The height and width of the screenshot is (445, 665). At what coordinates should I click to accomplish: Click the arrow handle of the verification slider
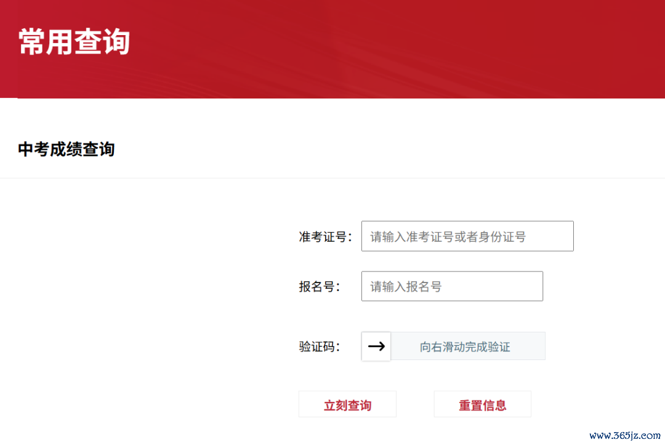pyautogui.click(x=376, y=347)
